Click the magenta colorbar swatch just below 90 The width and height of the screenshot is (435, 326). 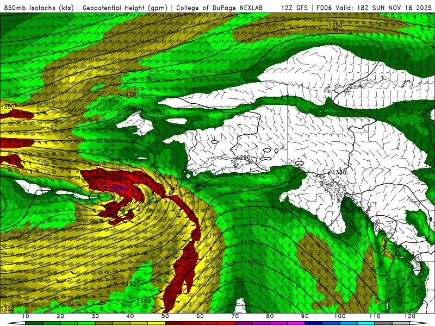[x=296, y=323]
